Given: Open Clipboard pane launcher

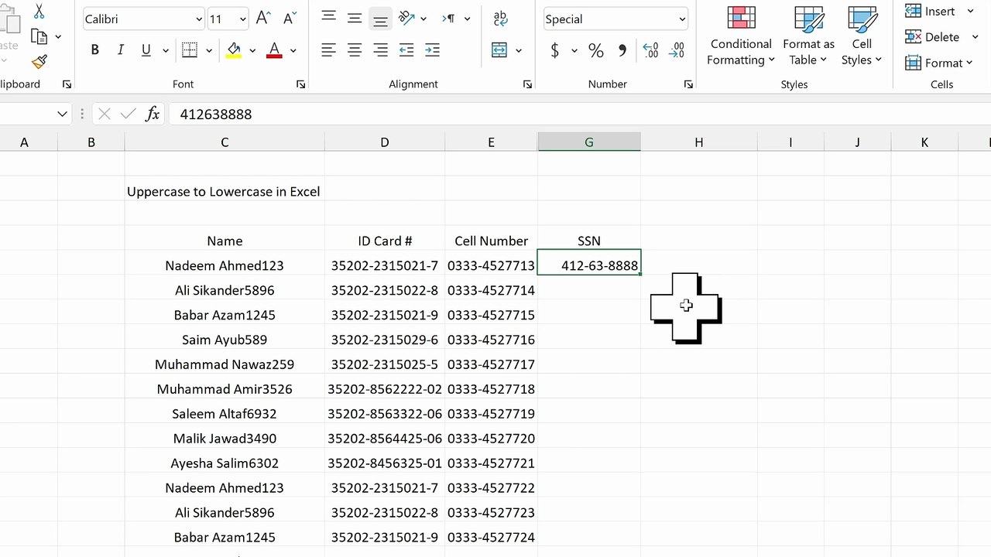Looking at the screenshot, I should 67,84.
